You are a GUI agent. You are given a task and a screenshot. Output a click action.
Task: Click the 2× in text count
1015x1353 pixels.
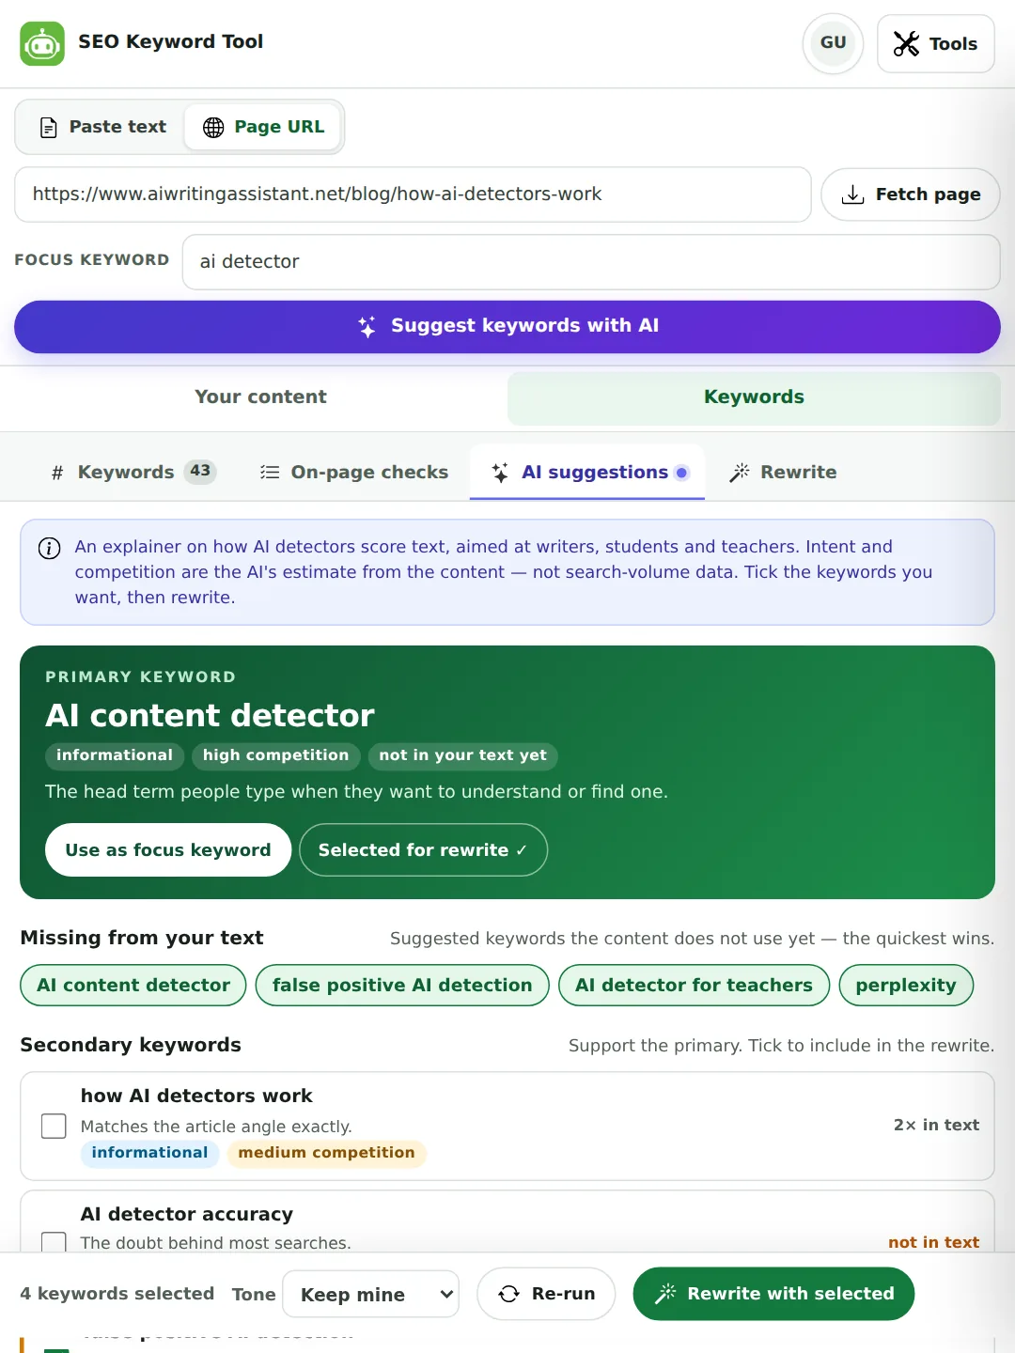pyautogui.click(x=936, y=1126)
